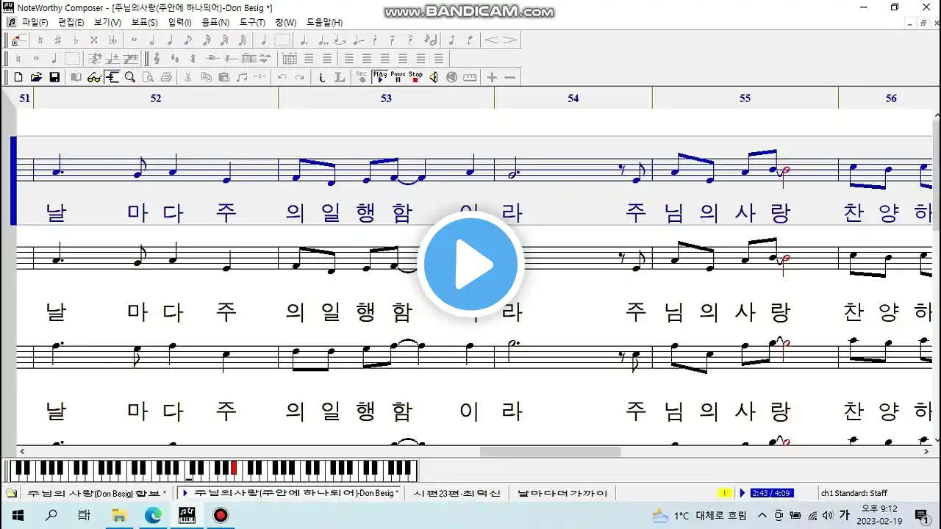The image size is (941, 529).
Task: Select 주님의사랑(주안에 하나되어) tab
Action: (290, 493)
